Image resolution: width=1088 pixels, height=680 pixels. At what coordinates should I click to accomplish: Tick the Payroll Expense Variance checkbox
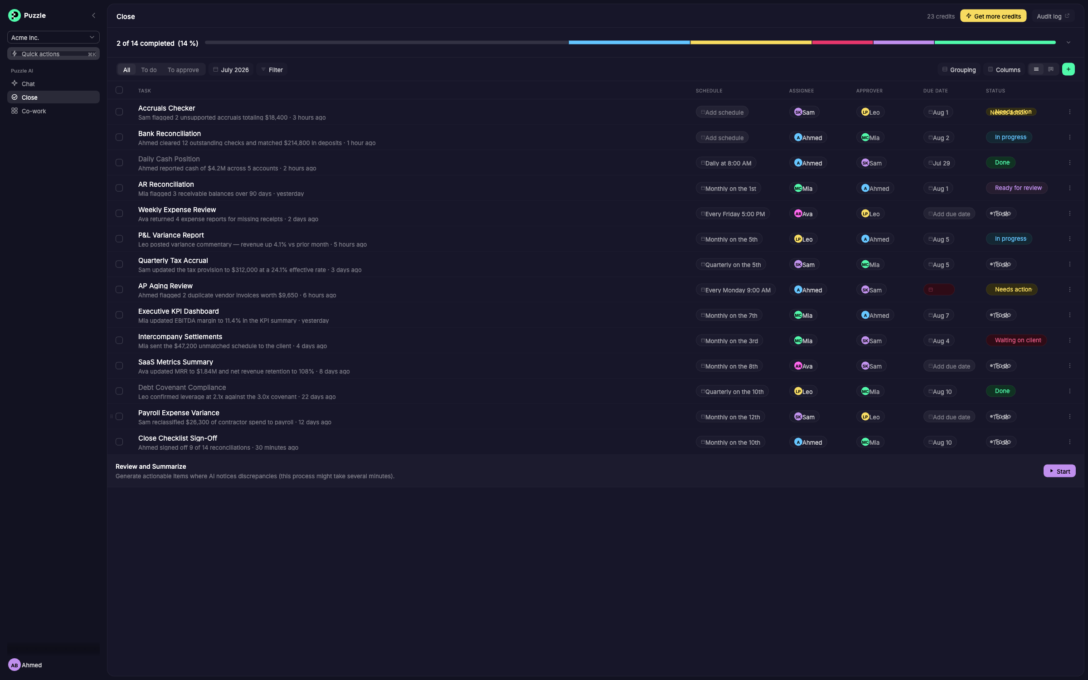119,417
